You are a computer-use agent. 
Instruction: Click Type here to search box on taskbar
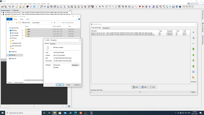23,113
